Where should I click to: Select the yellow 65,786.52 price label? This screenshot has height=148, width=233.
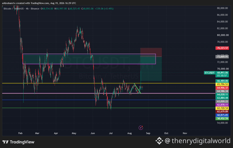pyautogui.click(x=222, y=84)
